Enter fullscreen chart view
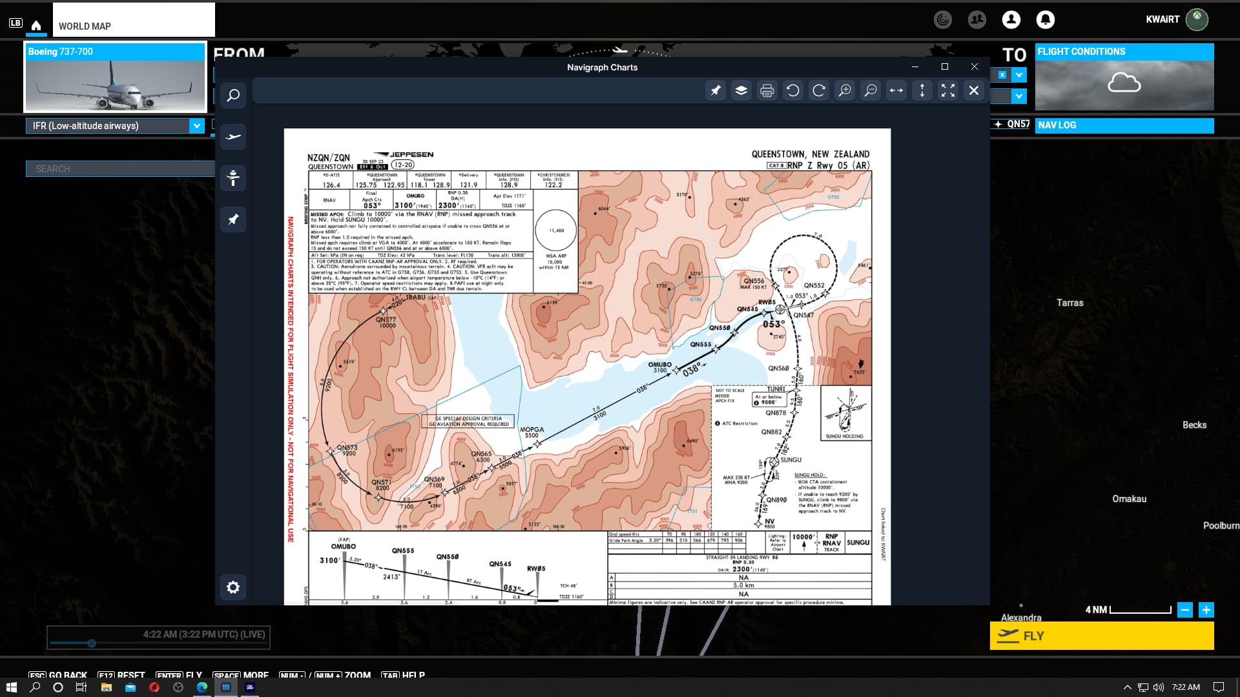Screen dimensions: 1240x697 948,90
